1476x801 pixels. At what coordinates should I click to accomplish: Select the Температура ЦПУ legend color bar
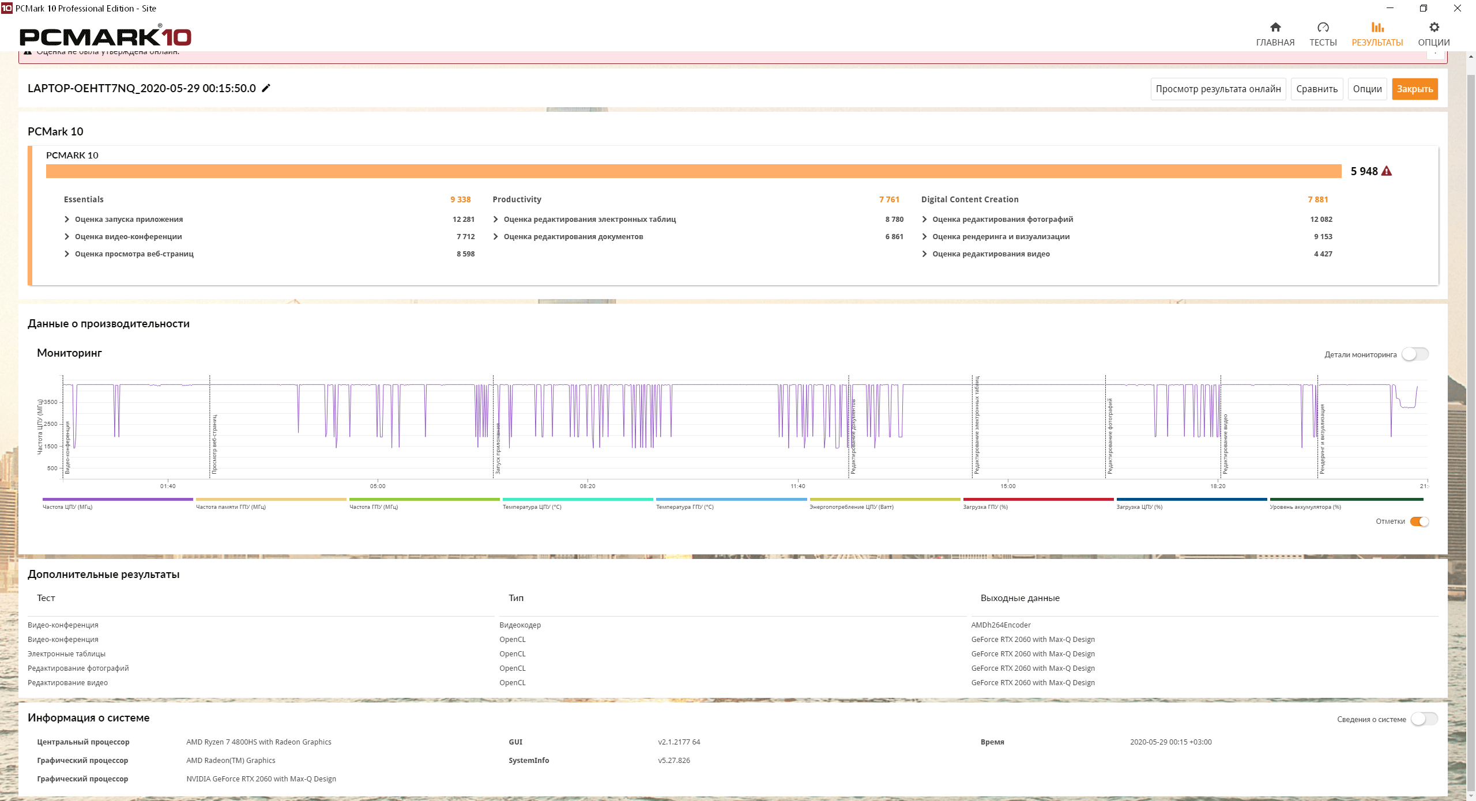pyautogui.click(x=577, y=500)
